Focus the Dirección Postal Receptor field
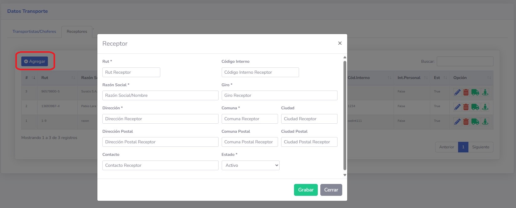This screenshot has height=208, width=516. pyautogui.click(x=160, y=142)
